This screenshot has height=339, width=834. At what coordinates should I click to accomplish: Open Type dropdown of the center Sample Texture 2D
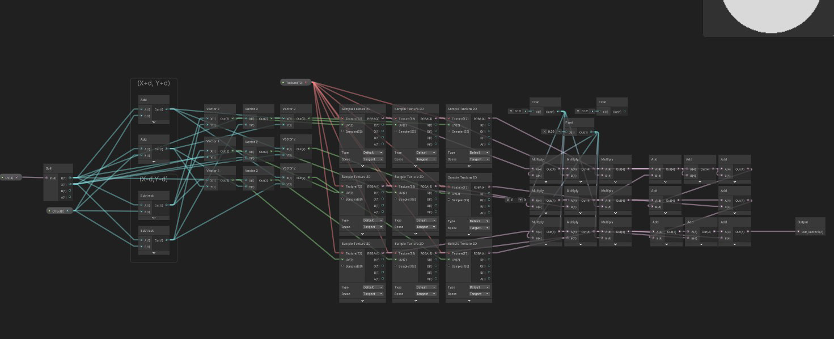coord(426,220)
